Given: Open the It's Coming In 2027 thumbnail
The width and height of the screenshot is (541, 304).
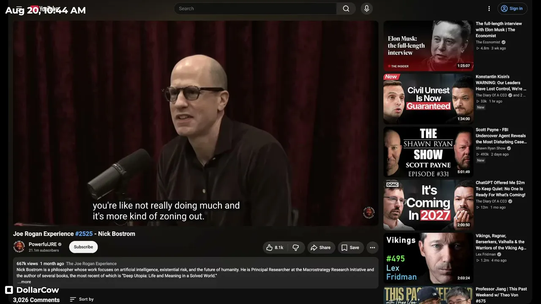Looking at the screenshot, I should [x=428, y=205].
